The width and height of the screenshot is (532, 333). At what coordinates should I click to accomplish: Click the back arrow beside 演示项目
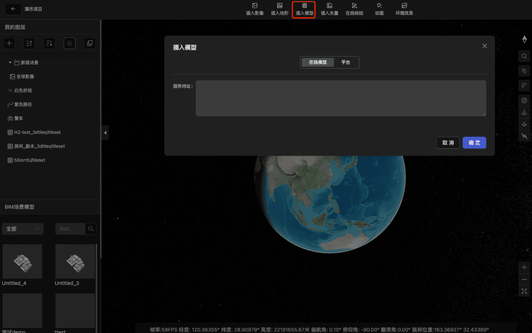coord(13,9)
